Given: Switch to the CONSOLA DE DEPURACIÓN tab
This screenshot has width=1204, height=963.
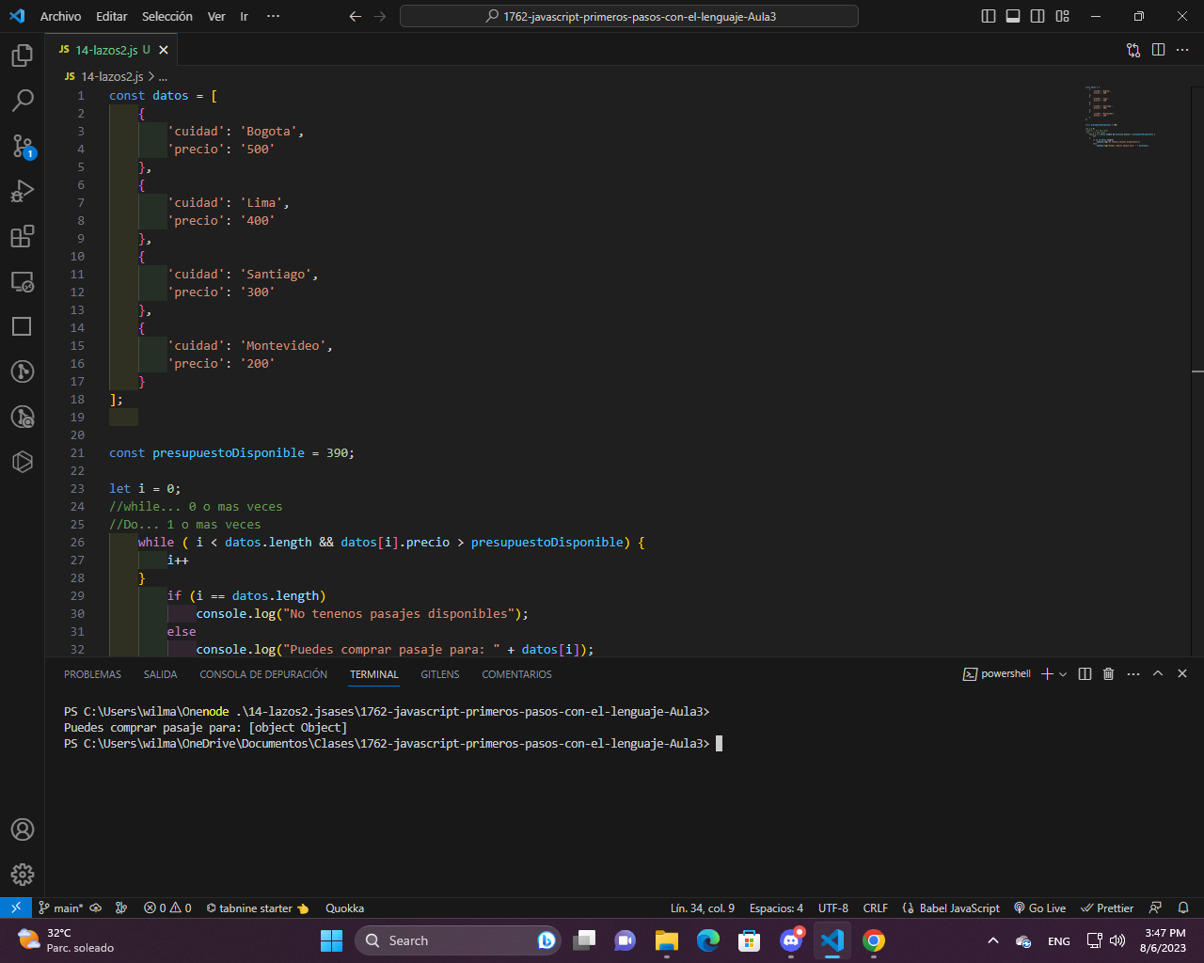Looking at the screenshot, I should 263,674.
